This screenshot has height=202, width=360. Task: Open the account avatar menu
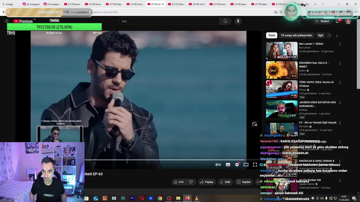[x=348, y=21]
